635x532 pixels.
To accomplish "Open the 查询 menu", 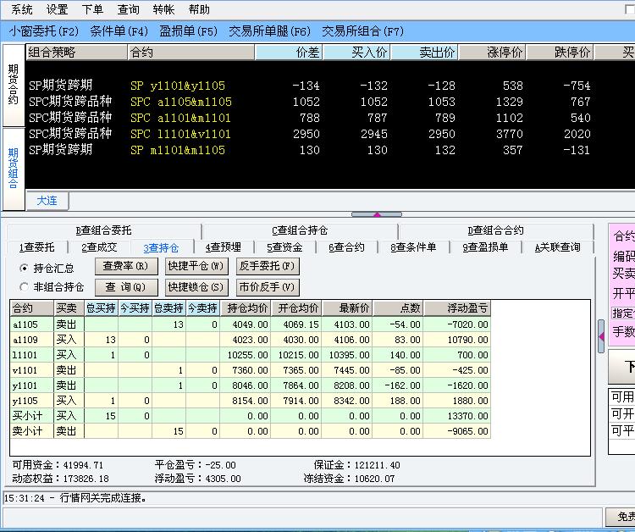I will (x=128, y=9).
